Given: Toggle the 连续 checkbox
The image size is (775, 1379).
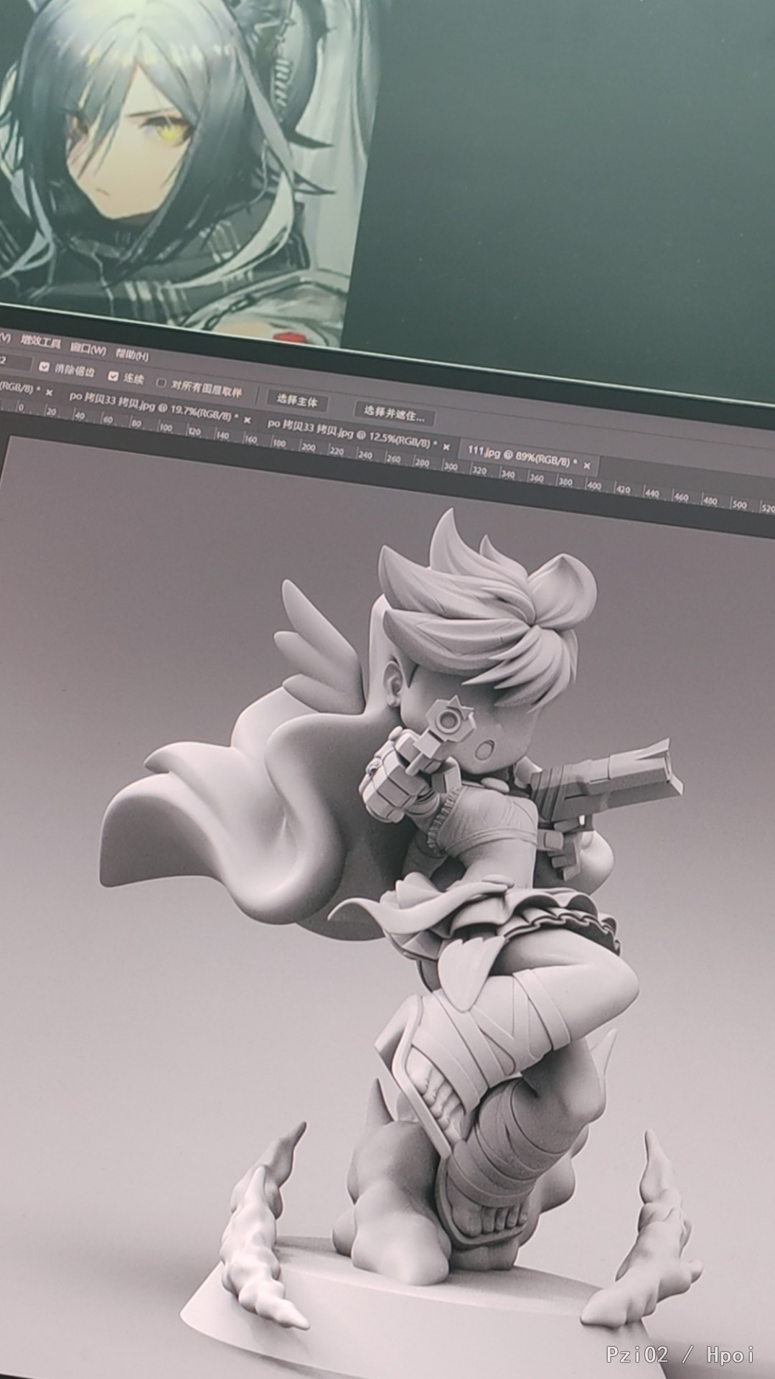Looking at the screenshot, I should pos(113,375).
